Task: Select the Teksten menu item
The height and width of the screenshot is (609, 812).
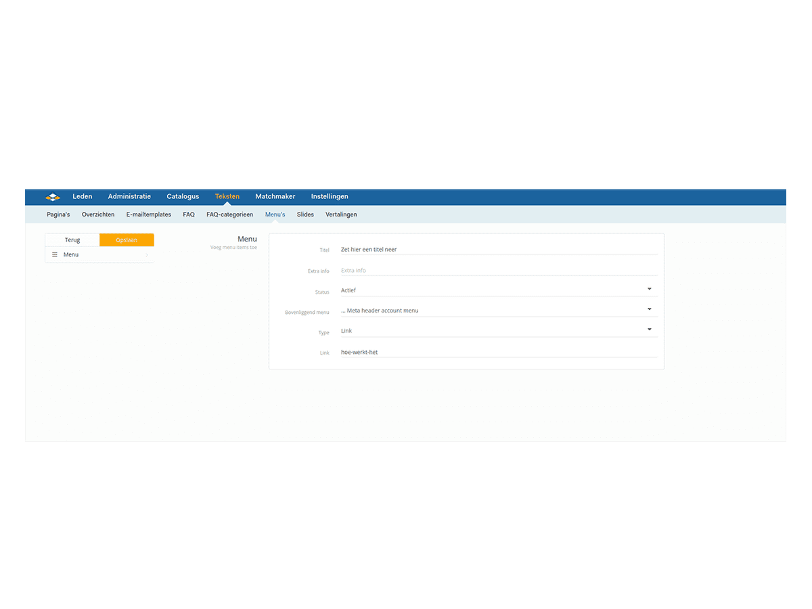Action: click(227, 197)
